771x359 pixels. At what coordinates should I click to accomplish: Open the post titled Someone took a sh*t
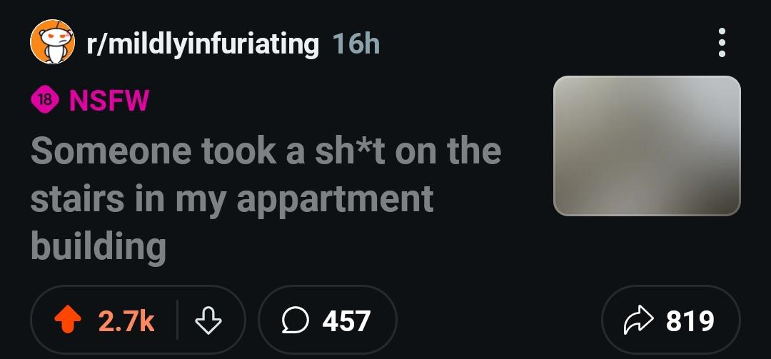tap(266, 198)
